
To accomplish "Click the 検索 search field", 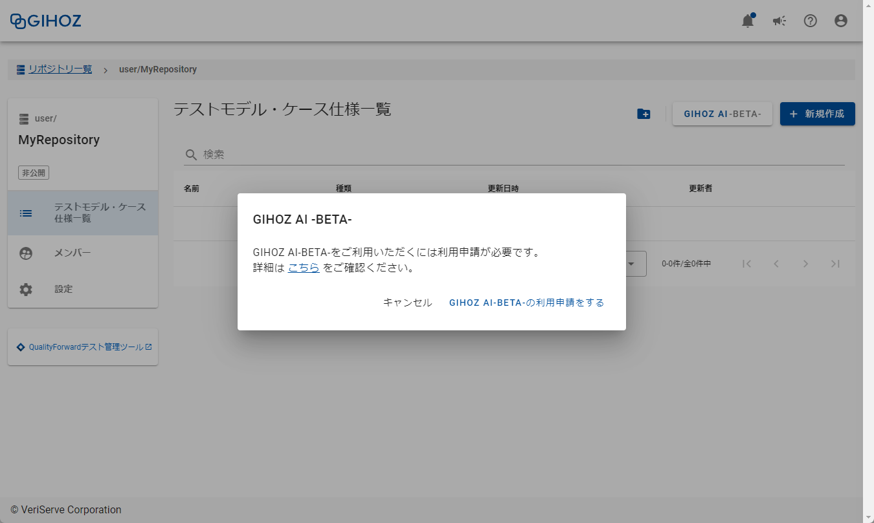I will [514, 155].
